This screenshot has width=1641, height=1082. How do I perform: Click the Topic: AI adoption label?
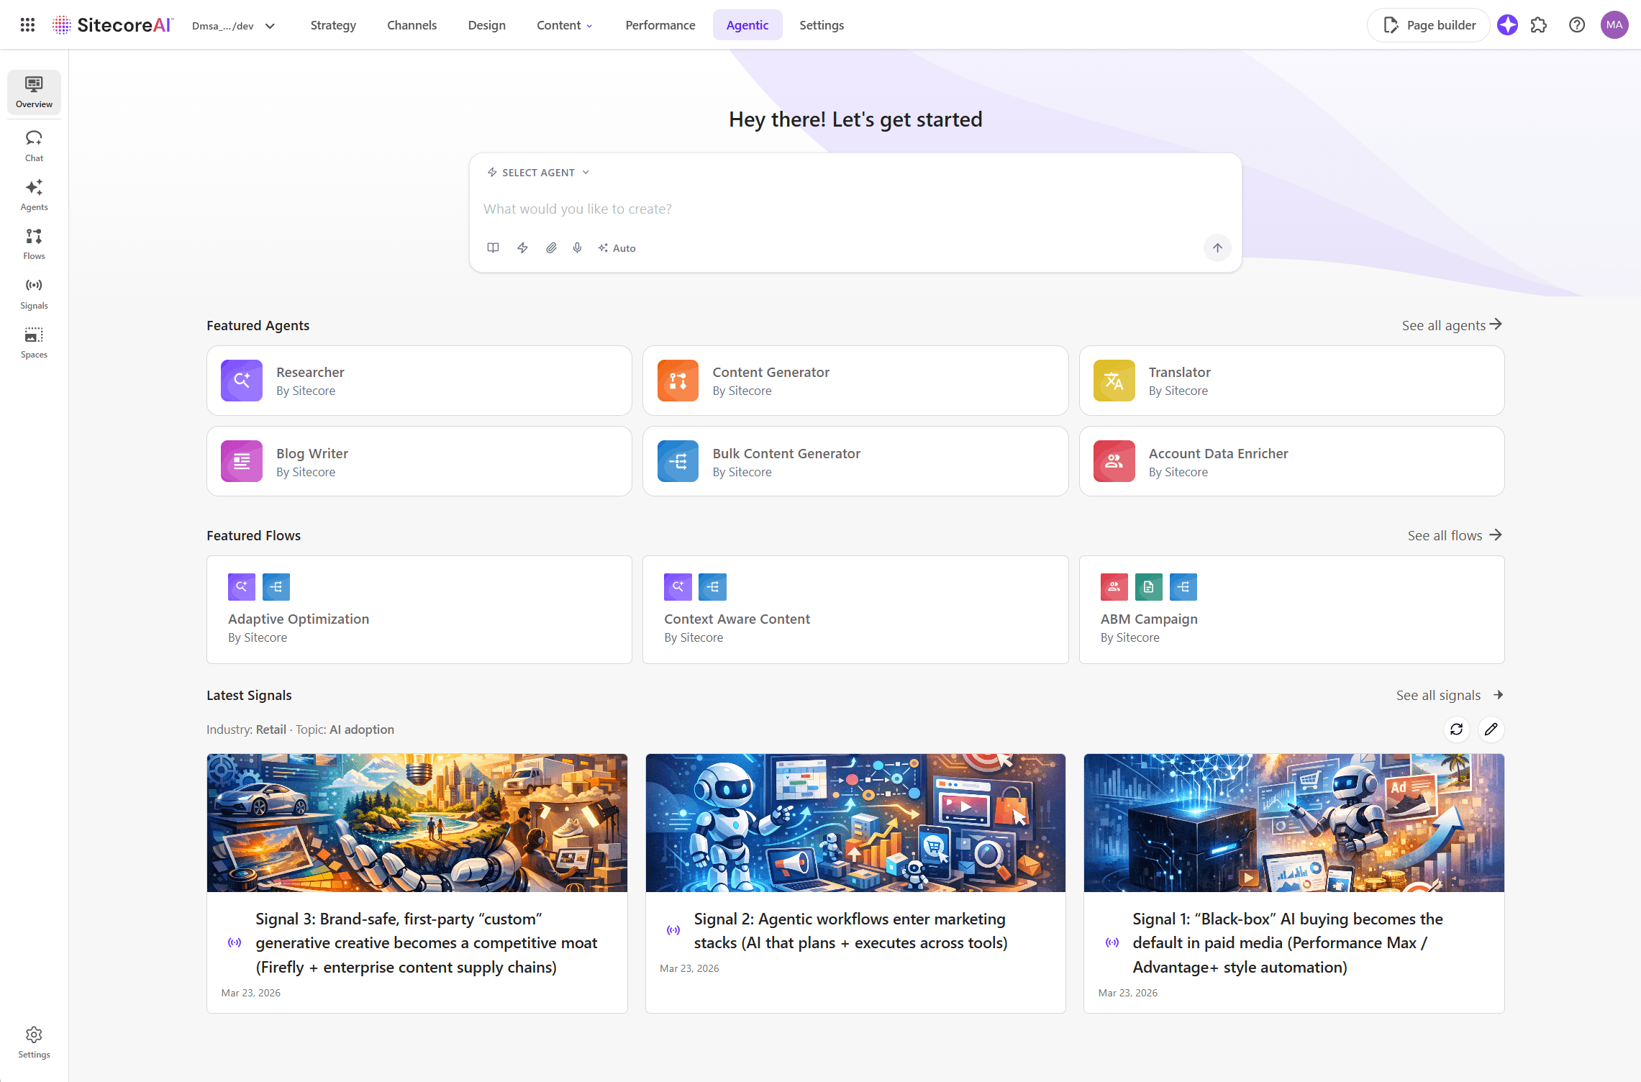point(345,729)
